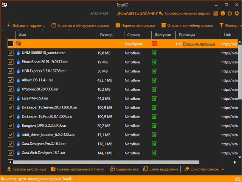
Task: Click the 178,1 MB size cell
Action: click(105, 144)
